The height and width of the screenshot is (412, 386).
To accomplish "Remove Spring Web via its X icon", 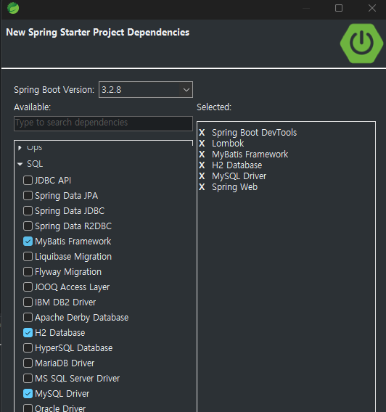I will click(x=202, y=187).
